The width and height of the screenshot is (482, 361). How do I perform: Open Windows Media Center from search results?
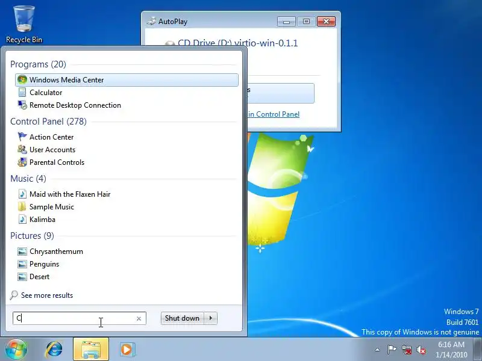point(127,80)
